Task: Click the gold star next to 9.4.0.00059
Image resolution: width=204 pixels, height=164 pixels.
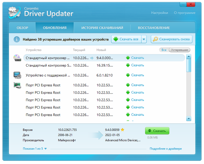Action: (x=122, y=130)
